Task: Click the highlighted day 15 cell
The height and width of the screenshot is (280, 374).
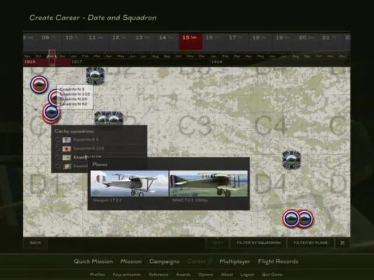Action: (191, 41)
